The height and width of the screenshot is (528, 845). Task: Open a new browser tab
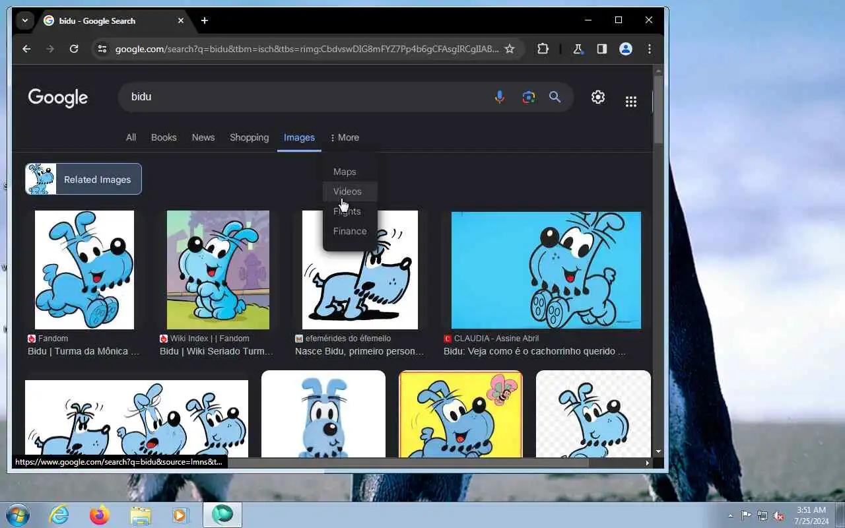click(x=205, y=20)
